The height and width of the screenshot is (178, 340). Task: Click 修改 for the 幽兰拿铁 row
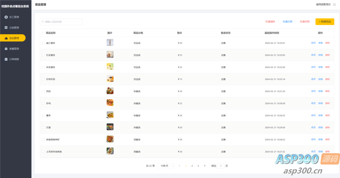(x=313, y=43)
